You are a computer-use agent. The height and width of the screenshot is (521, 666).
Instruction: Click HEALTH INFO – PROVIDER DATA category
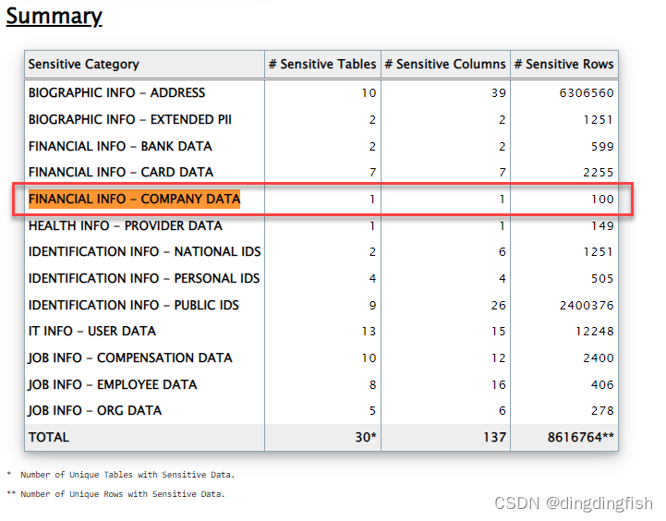click(126, 225)
